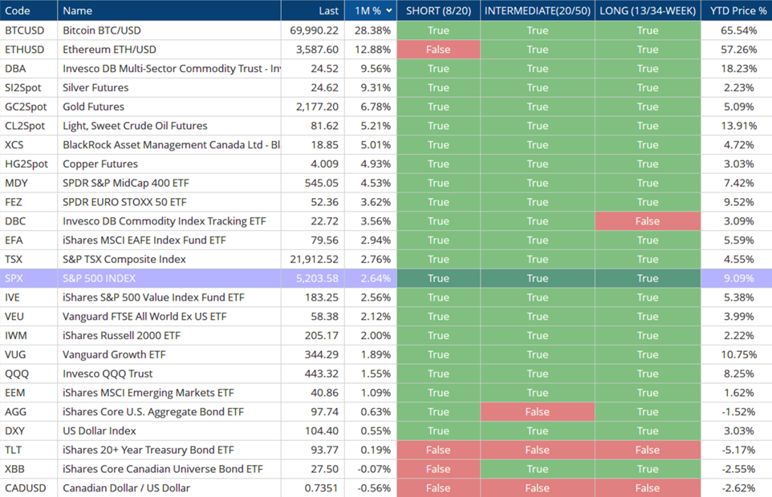The width and height of the screenshot is (772, 497).
Task: Click red False long cell in DBC row
Action: pyautogui.click(x=648, y=221)
